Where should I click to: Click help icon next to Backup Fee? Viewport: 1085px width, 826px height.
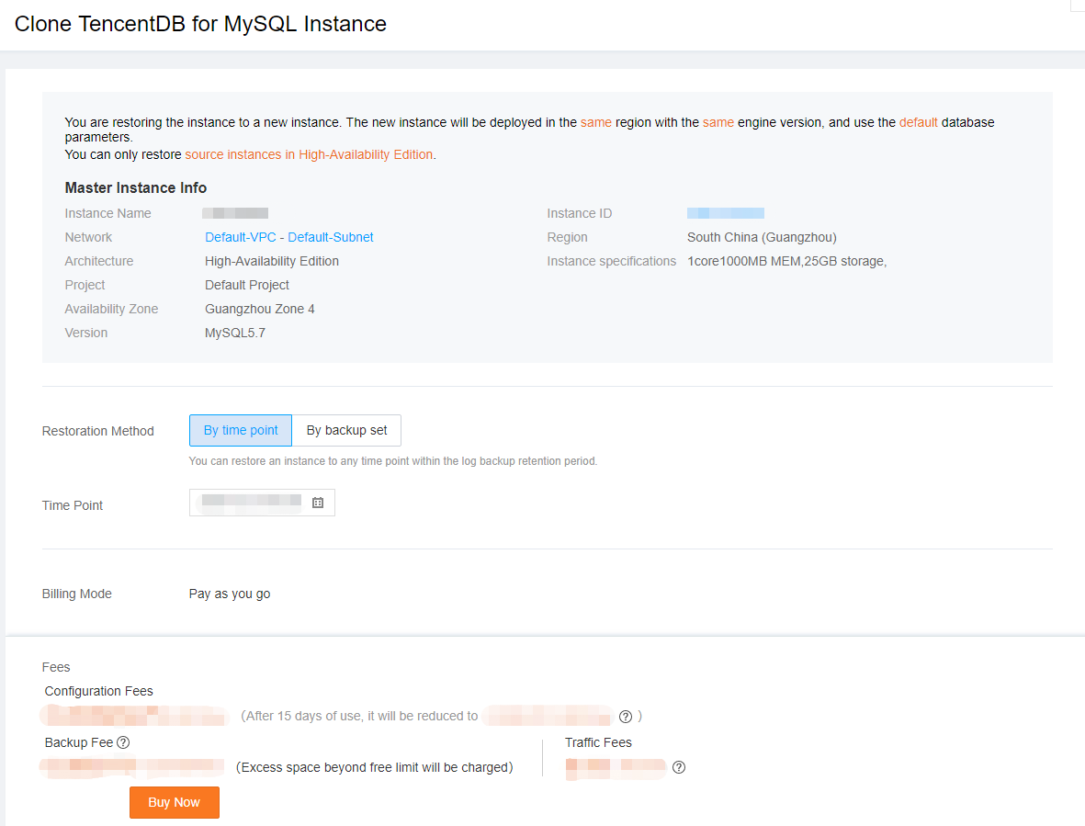(x=123, y=742)
